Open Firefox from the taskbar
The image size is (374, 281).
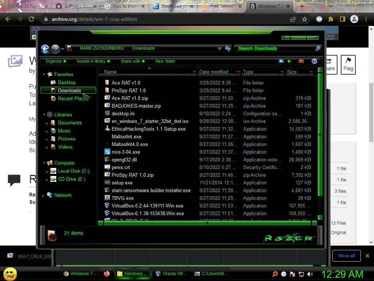click(x=107, y=274)
